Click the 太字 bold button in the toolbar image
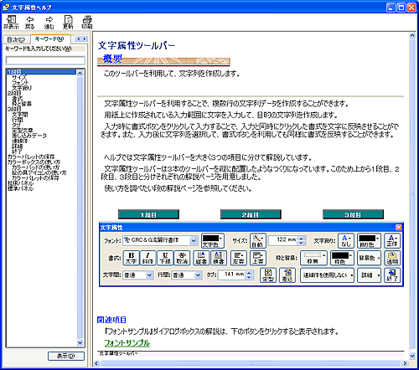This screenshot has width=419, height=370. pos(131,258)
